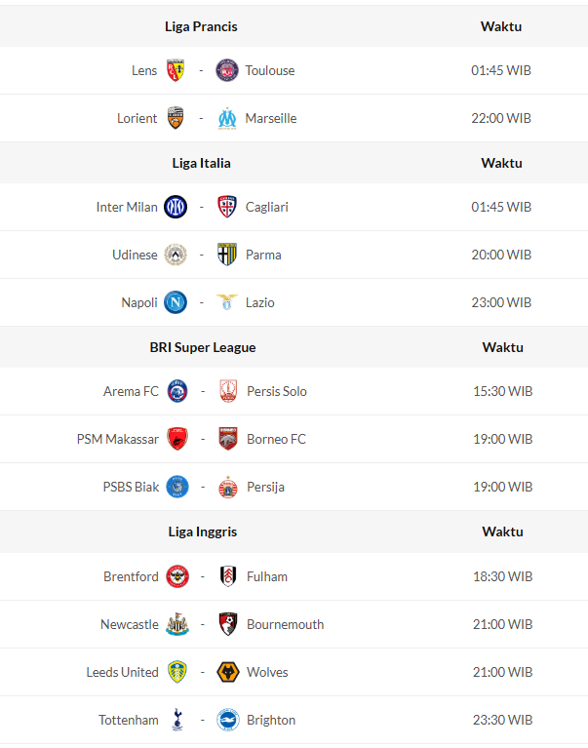Click the Persija club logo

coord(228,487)
